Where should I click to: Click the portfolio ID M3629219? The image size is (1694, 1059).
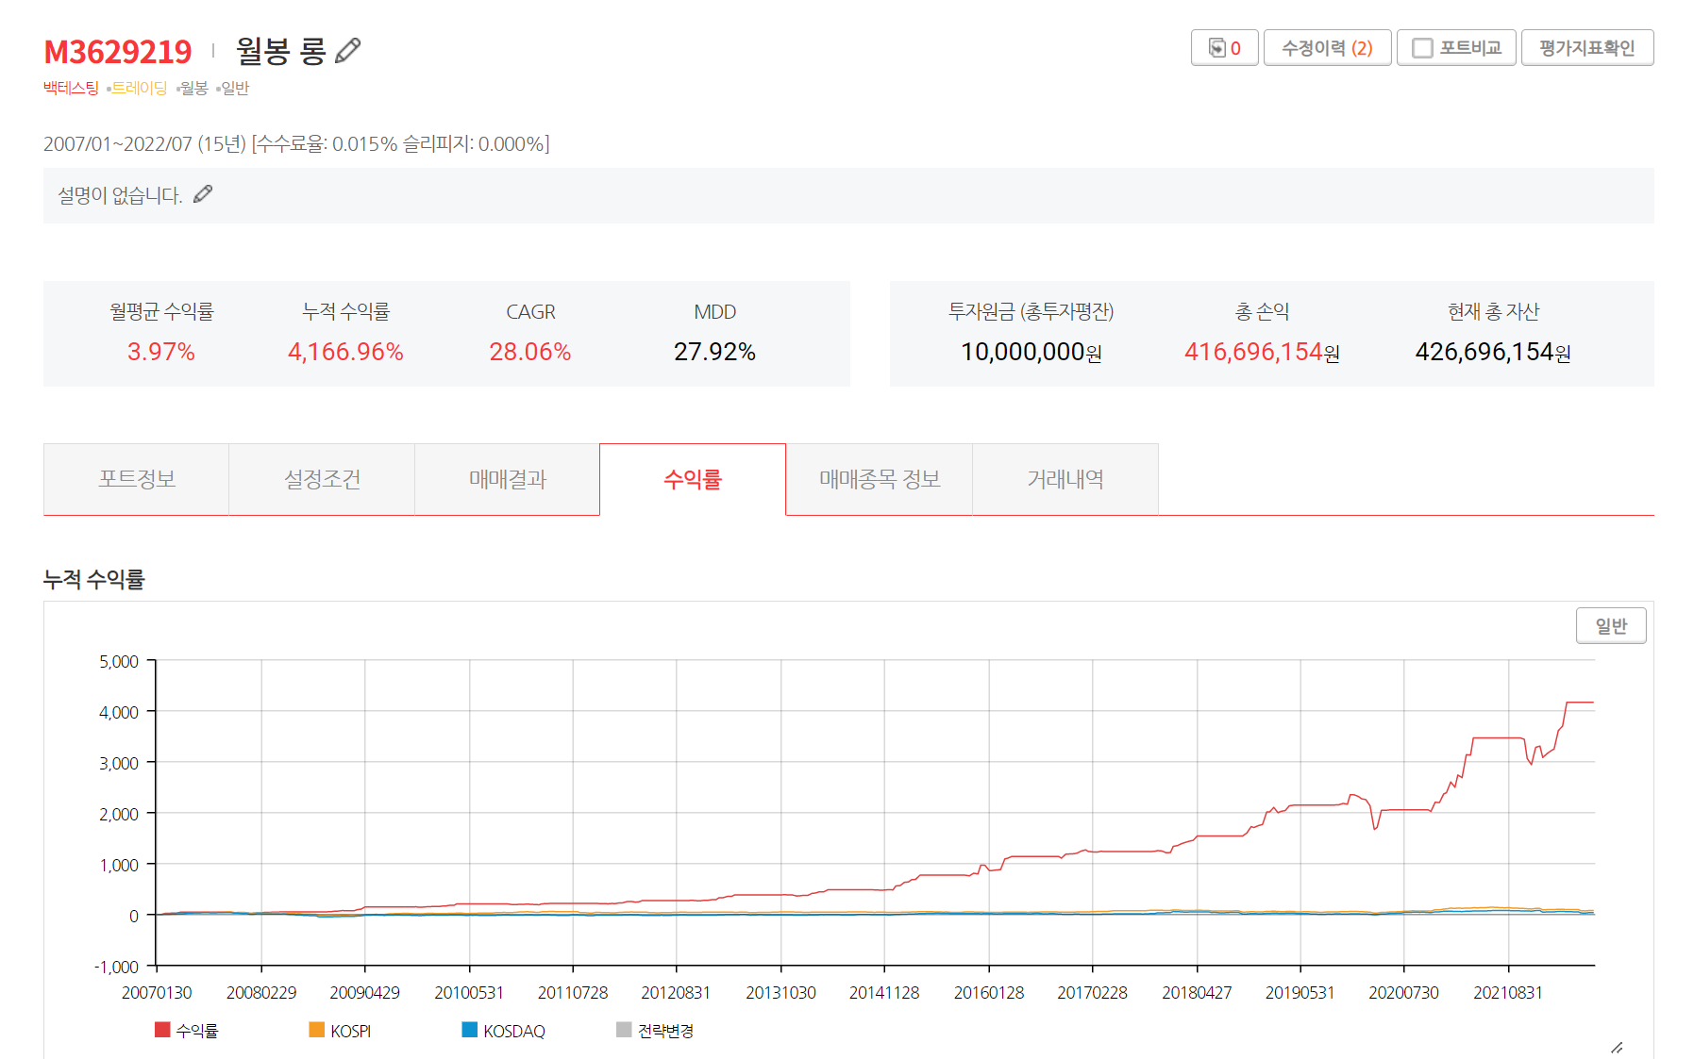(x=118, y=52)
